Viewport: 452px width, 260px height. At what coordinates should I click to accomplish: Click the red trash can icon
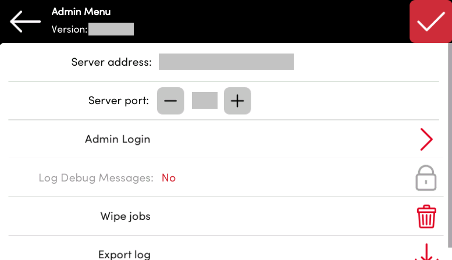click(x=426, y=217)
